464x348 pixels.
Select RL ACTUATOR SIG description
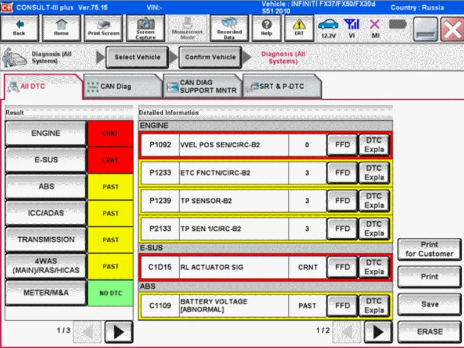point(234,267)
